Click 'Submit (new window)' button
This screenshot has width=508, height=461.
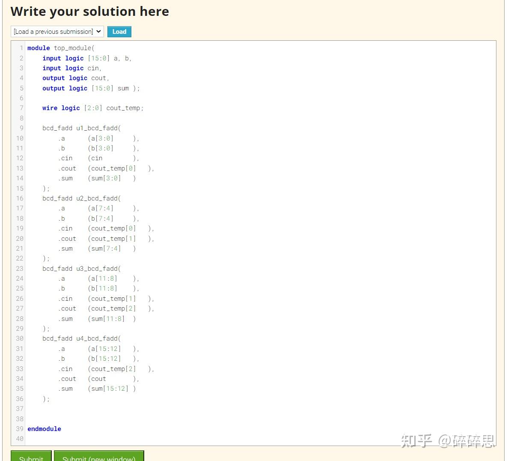[x=99, y=458]
